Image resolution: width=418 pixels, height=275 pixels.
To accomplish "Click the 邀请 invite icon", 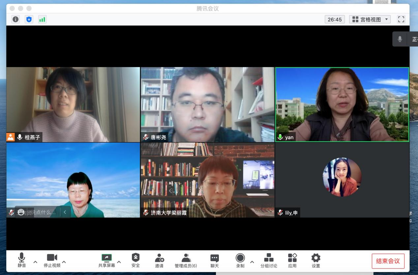I will [x=159, y=261].
